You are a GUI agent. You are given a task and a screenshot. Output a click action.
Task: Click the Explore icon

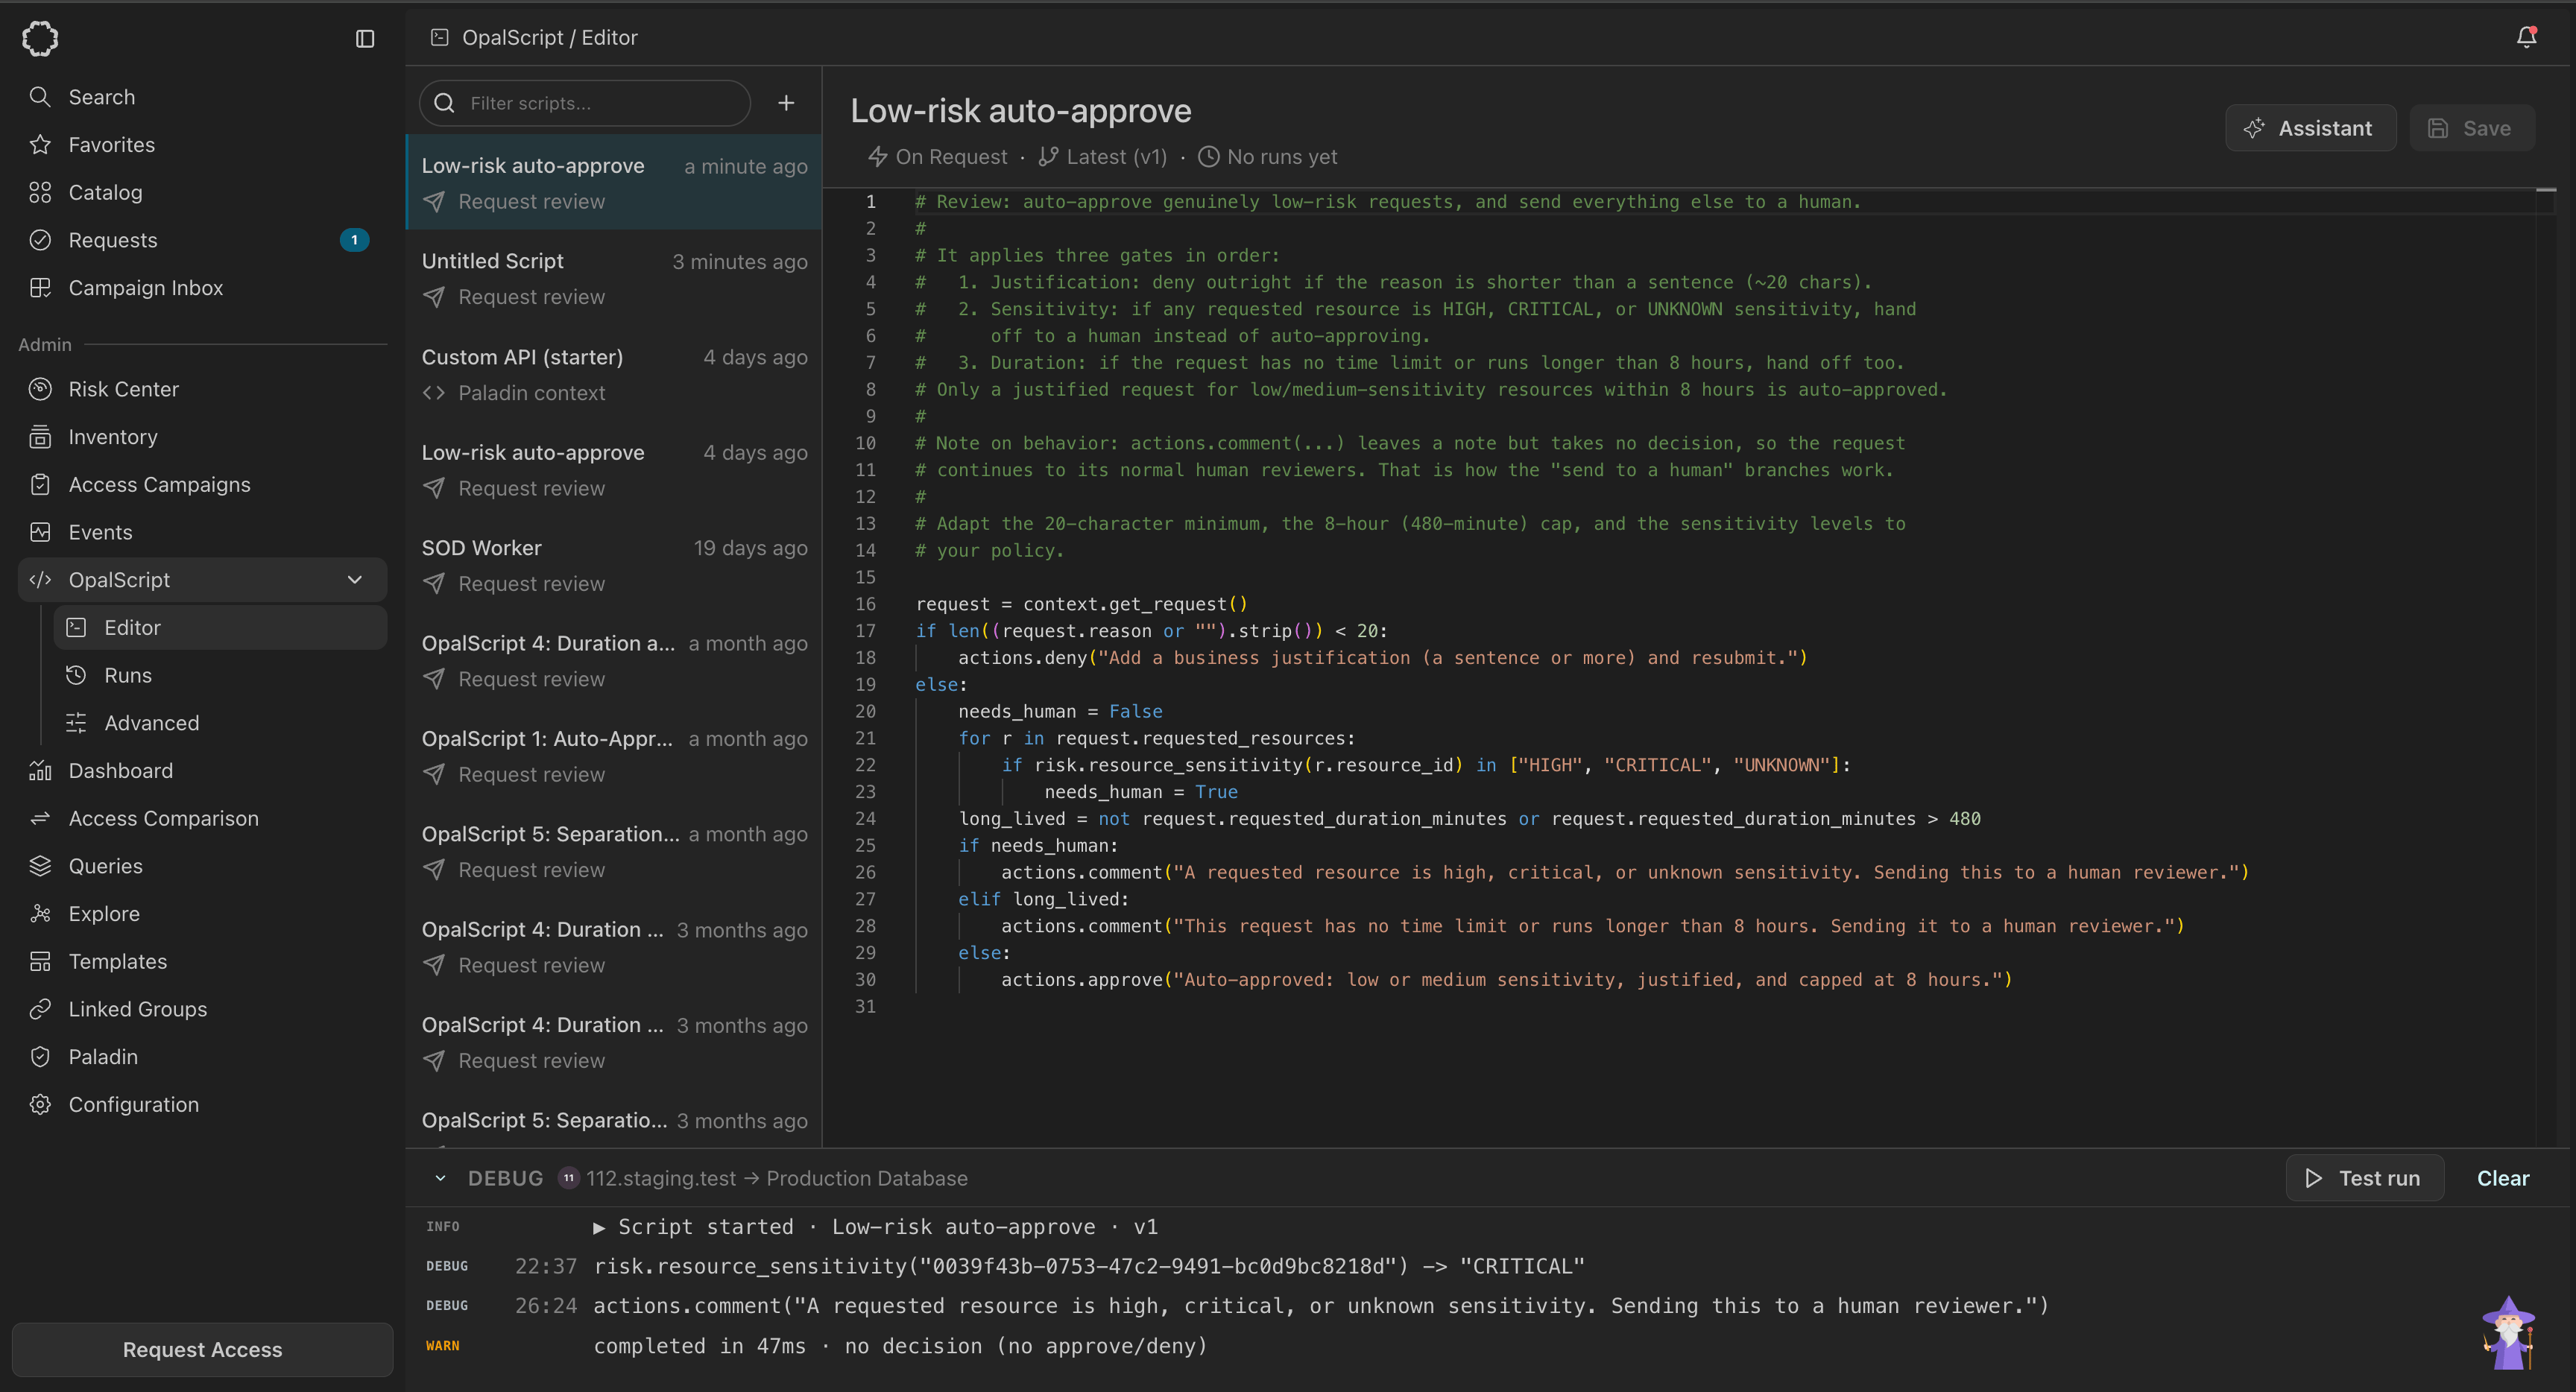coord(40,914)
